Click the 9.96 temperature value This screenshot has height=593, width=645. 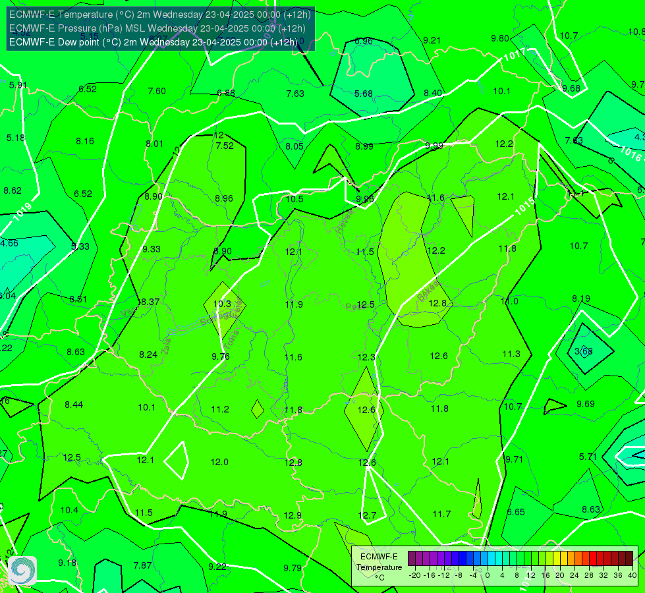(365, 199)
